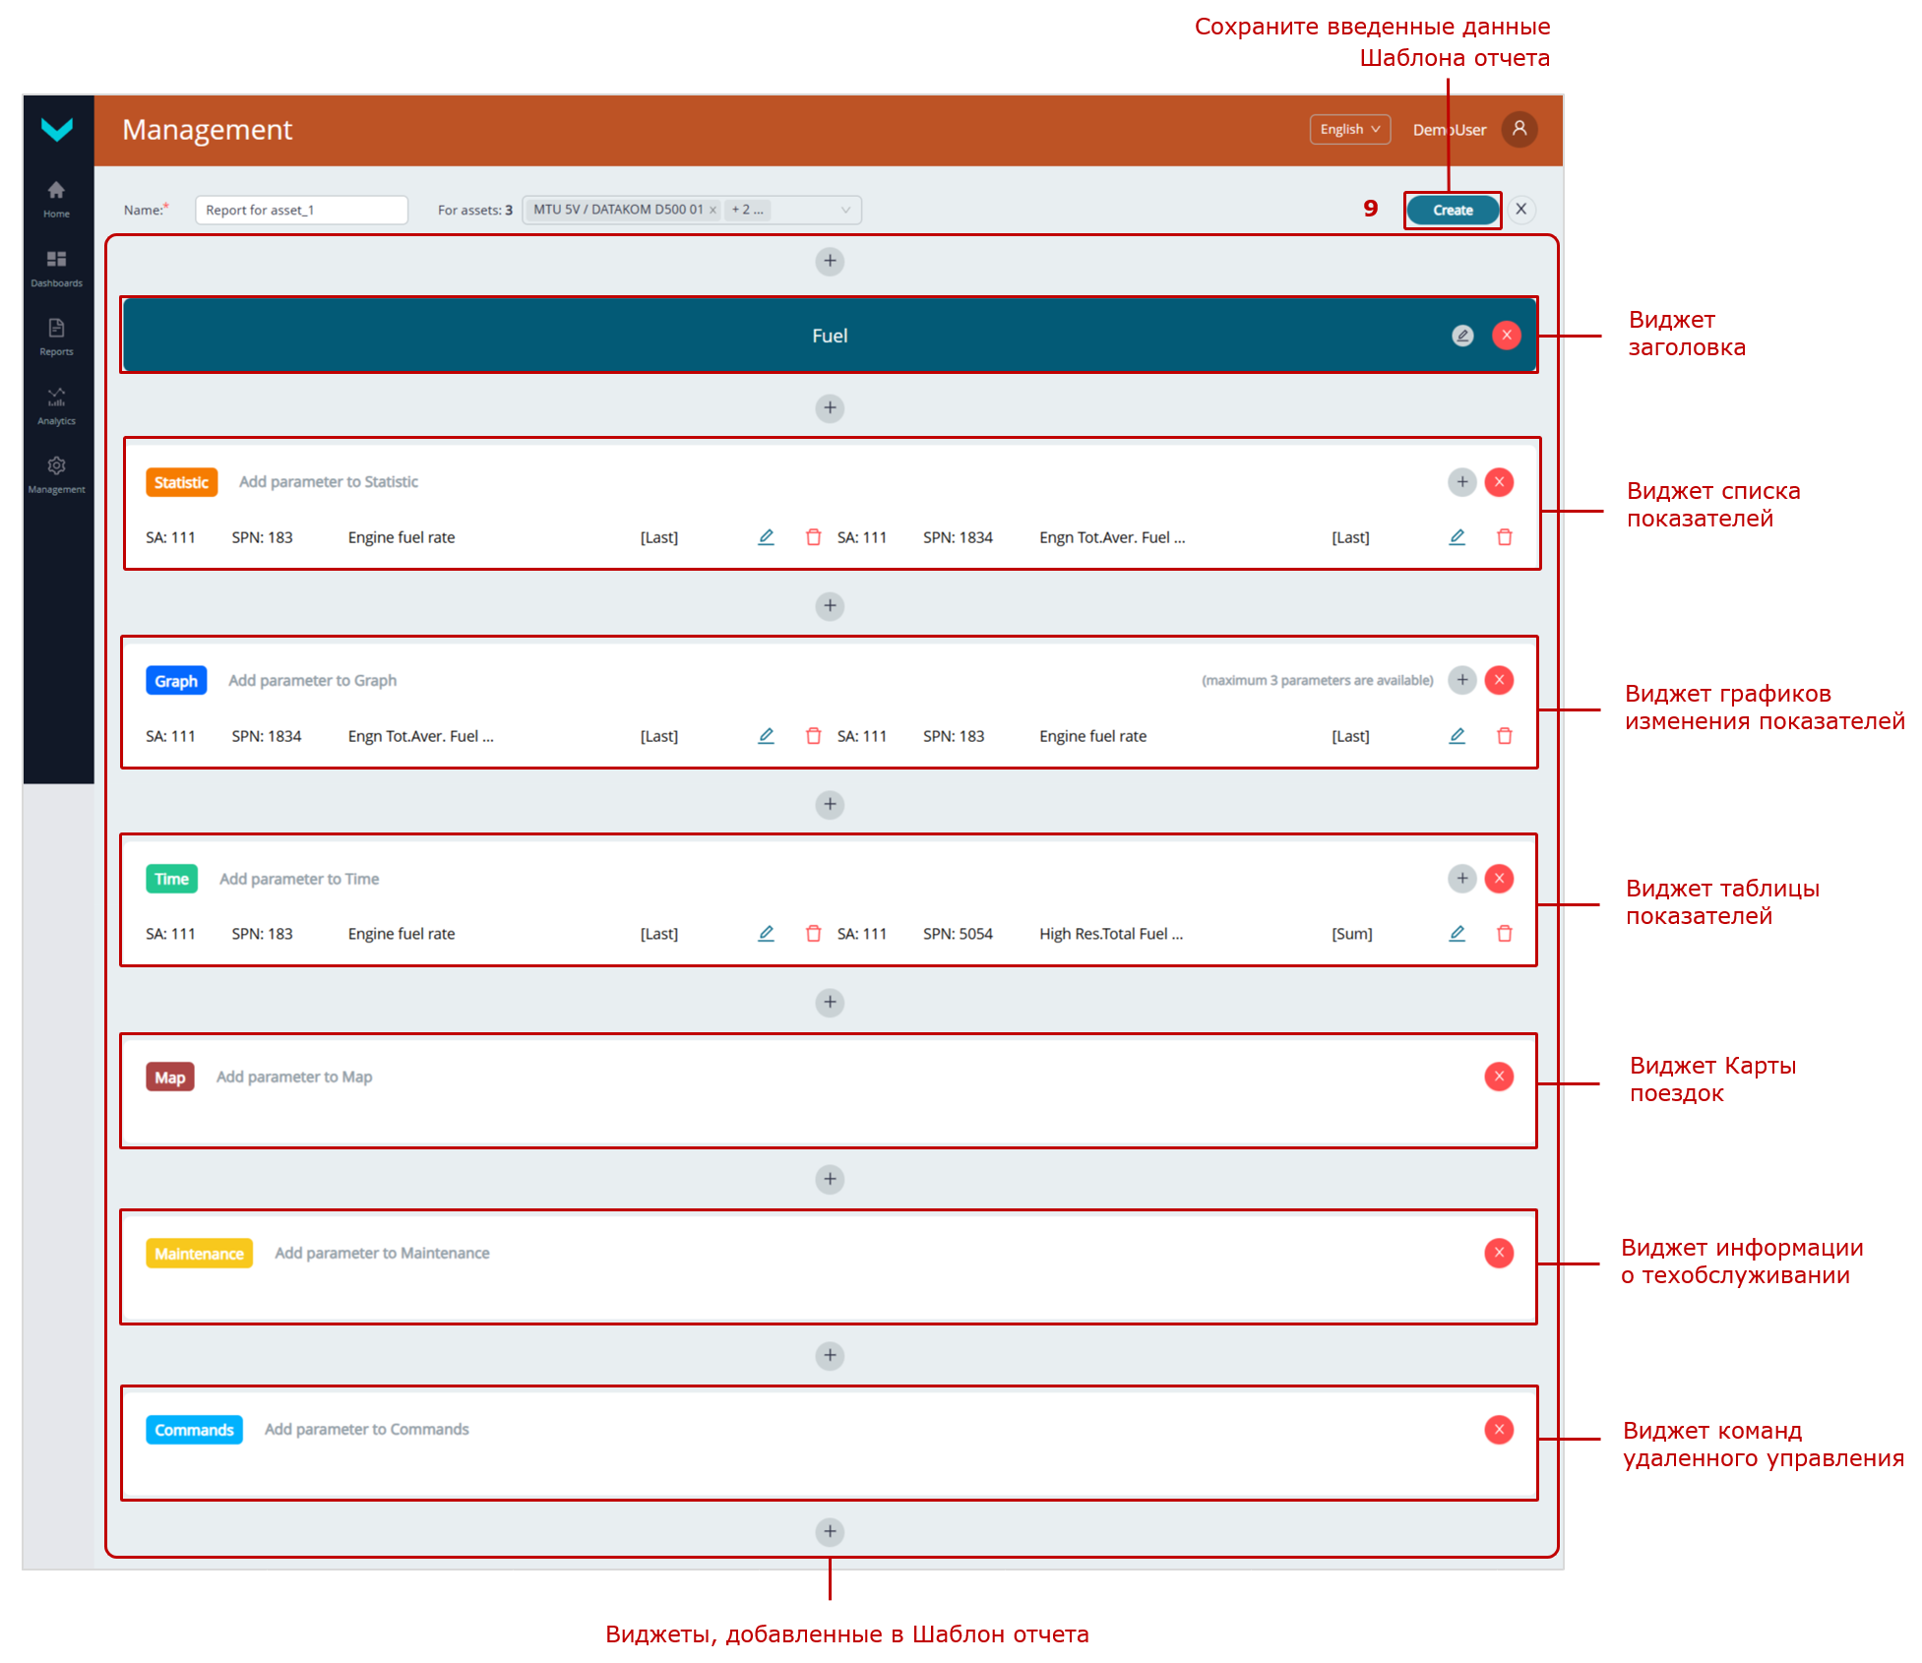The width and height of the screenshot is (1922, 1663).
Task: Delete the Maintenance widget
Action: pyautogui.click(x=1498, y=1253)
